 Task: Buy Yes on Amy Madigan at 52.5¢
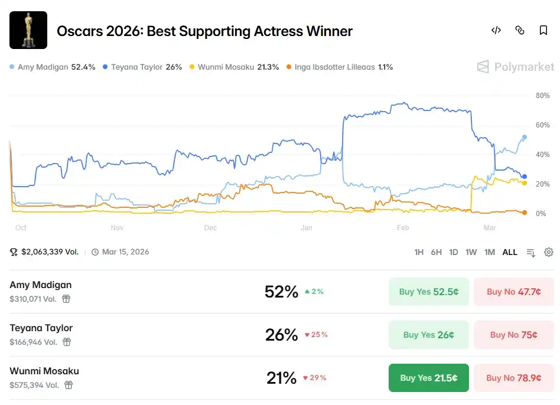point(428,292)
